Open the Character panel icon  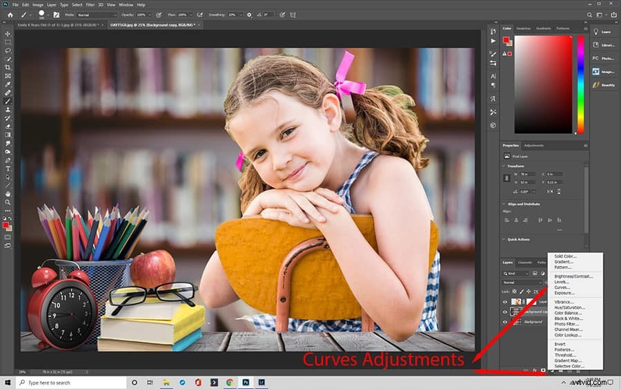click(493, 76)
